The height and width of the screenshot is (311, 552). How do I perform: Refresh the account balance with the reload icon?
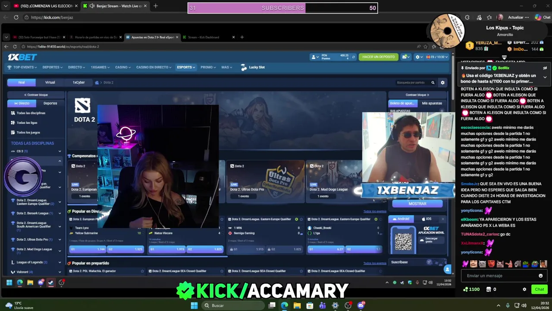tap(354, 57)
